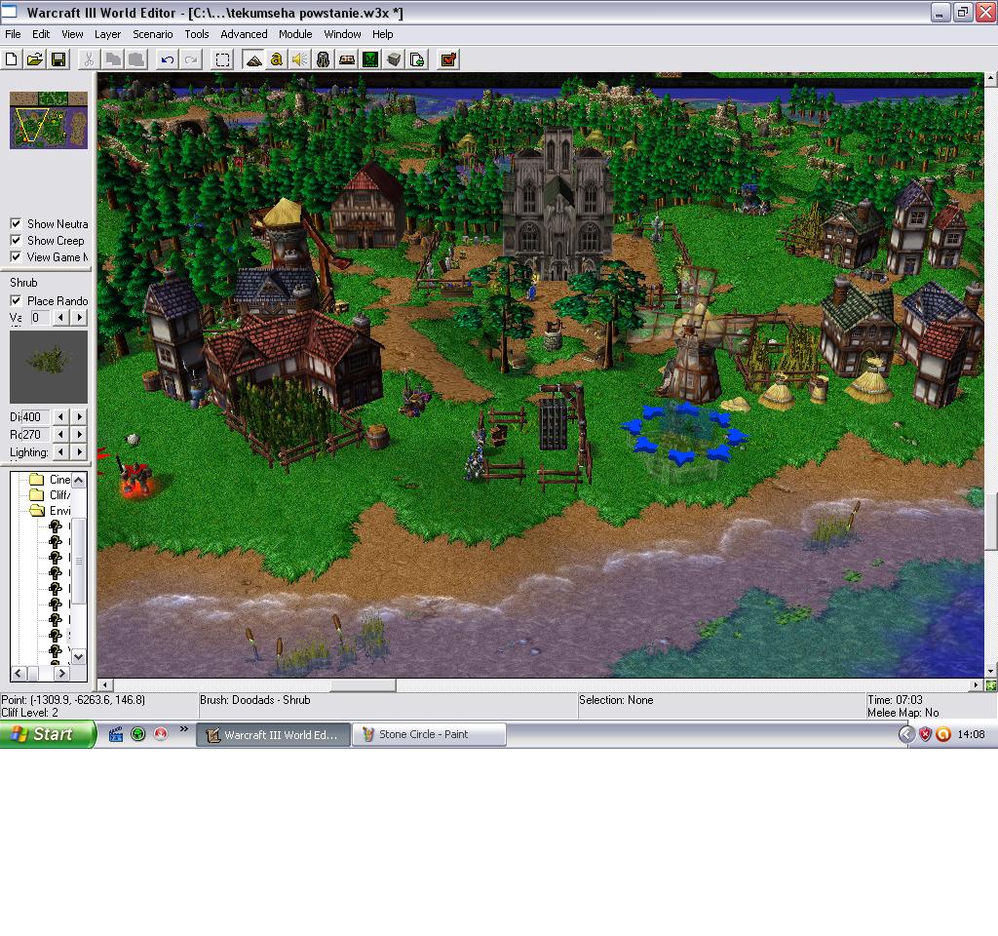Screen dimensions: 998x936
Task: Expand the Cine folder in the doodad tree
Action: coord(37,480)
